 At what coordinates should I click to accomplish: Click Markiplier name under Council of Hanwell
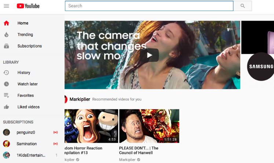click(x=127, y=160)
